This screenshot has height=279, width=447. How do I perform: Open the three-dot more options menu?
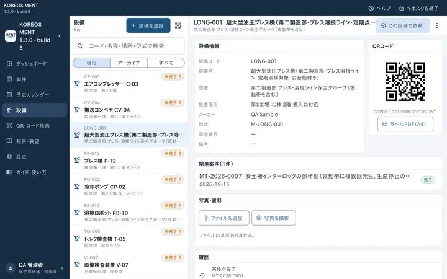[x=436, y=25]
